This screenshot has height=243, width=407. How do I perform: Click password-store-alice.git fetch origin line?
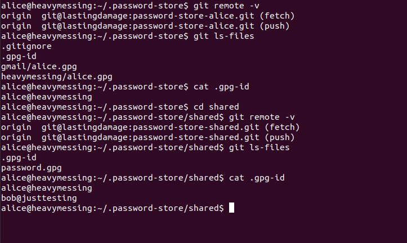coord(147,16)
